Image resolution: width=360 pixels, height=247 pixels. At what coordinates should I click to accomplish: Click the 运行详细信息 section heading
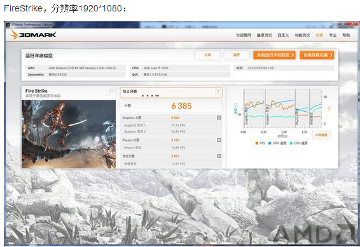(x=39, y=56)
